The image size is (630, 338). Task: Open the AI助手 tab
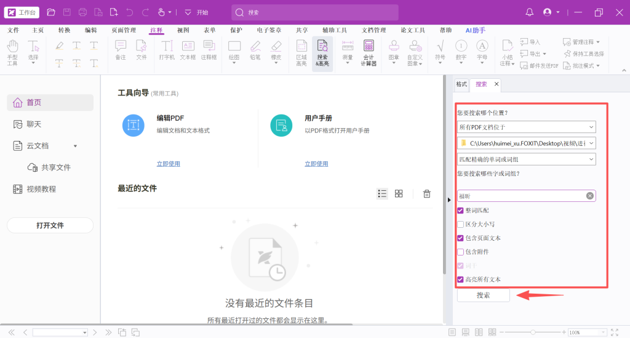coord(476,30)
